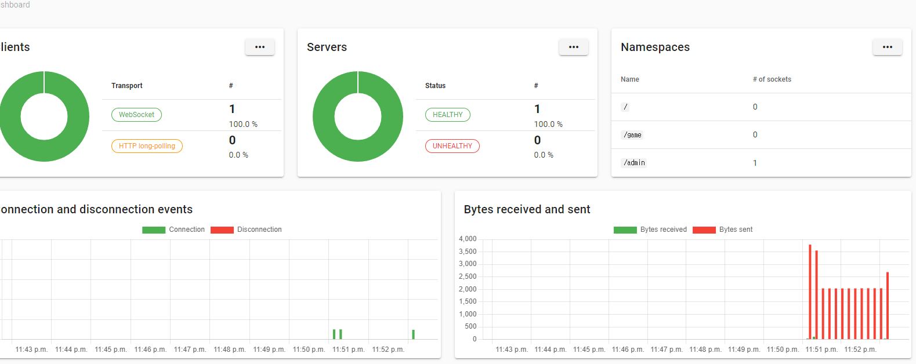
Task: Click the green Connection legend swatch
Action: tap(154, 230)
